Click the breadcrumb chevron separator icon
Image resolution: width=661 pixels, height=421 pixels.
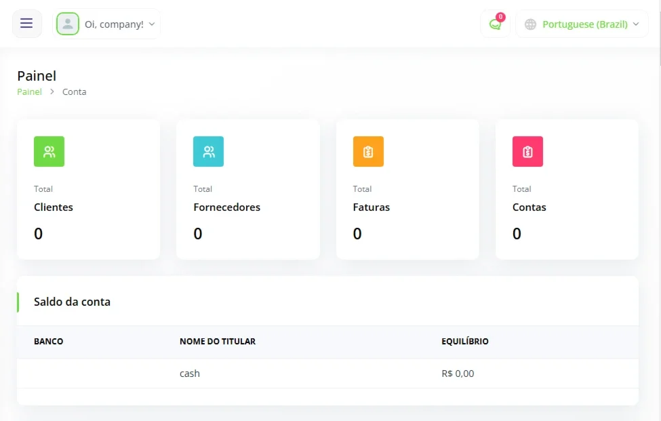52,92
